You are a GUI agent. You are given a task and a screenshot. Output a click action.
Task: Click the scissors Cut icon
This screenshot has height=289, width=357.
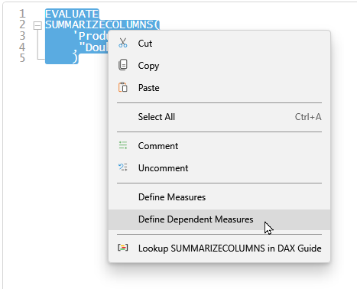click(x=123, y=43)
